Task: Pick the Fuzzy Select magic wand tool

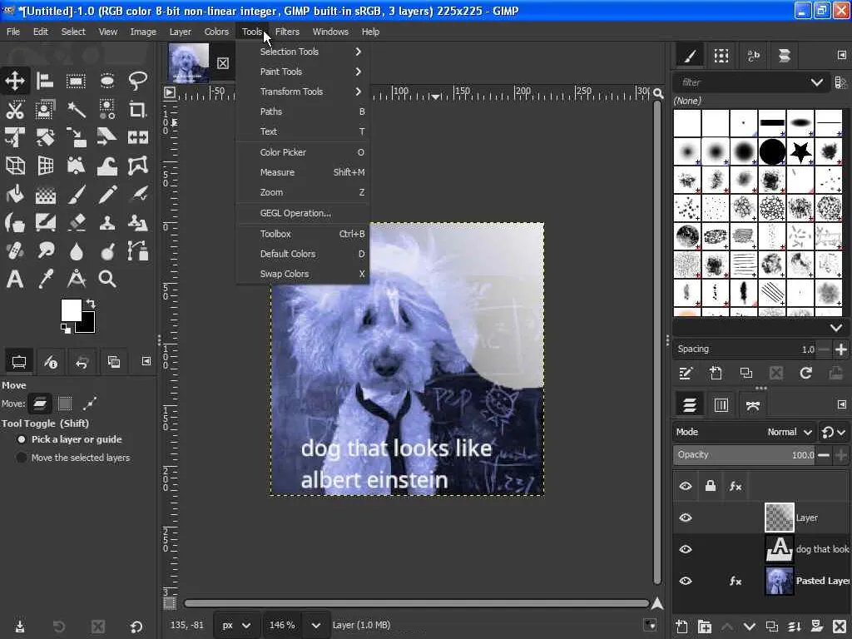Action: [77, 110]
